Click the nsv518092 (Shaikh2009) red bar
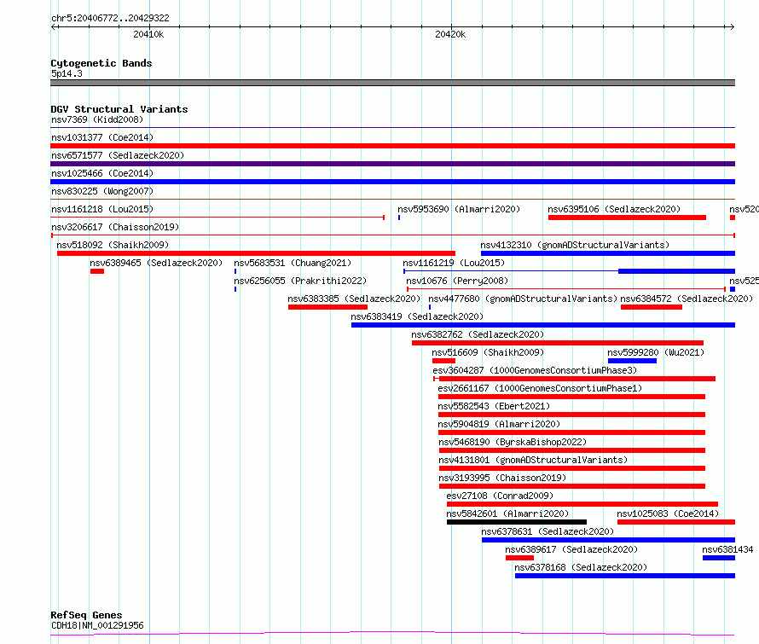 (256, 253)
